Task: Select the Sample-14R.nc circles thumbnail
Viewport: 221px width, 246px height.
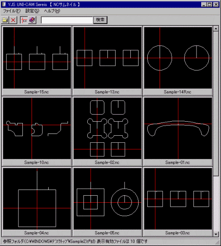Action: pyautogui.click(x=178, y=58)
